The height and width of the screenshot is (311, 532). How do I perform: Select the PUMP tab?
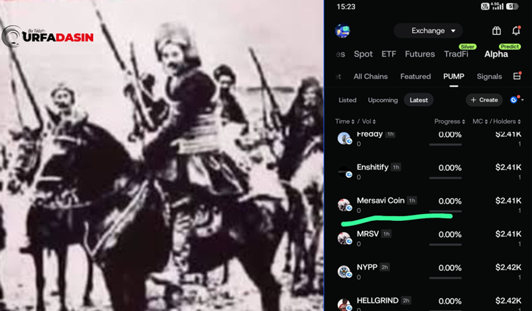pos(453,77)
